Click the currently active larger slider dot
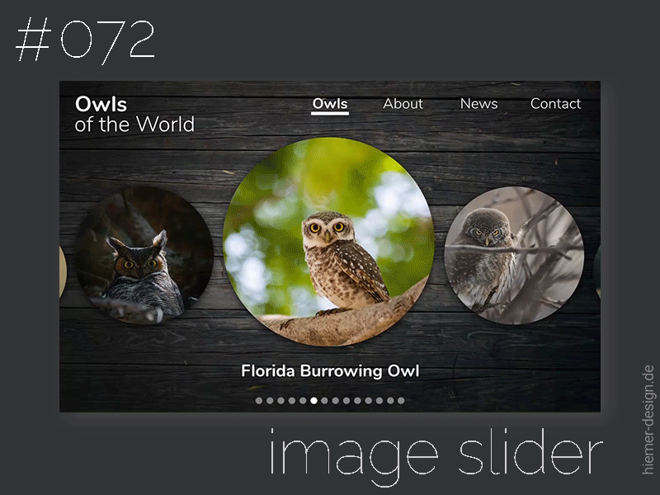Screen dimensions: 660x495 [x=314, y=401]
